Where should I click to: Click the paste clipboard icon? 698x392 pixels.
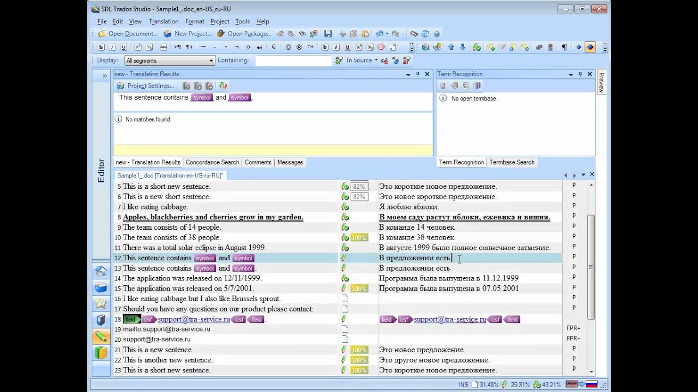tap(365, 34)
